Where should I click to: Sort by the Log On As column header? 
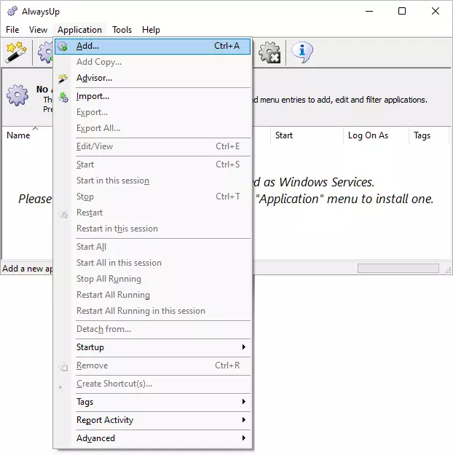(x=377, y=135)
